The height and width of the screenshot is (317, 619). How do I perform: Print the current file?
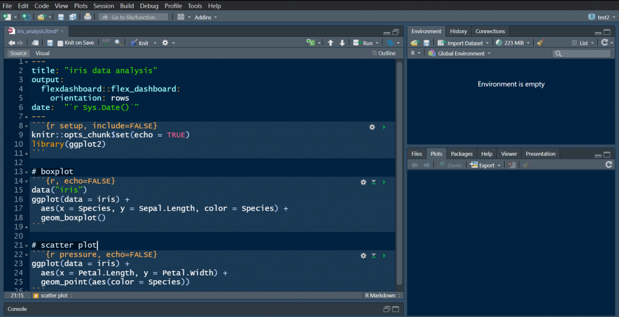88,17
